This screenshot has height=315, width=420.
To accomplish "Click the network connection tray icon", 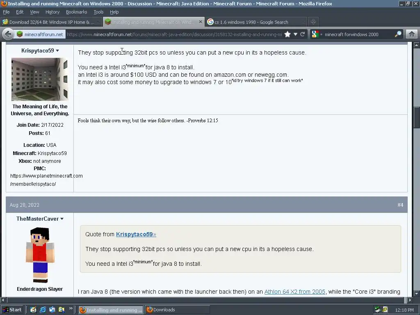I will point(378,310).
